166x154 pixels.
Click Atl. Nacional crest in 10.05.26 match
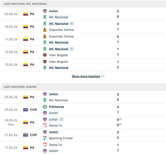pyautogui.click(x=45, y=68)
